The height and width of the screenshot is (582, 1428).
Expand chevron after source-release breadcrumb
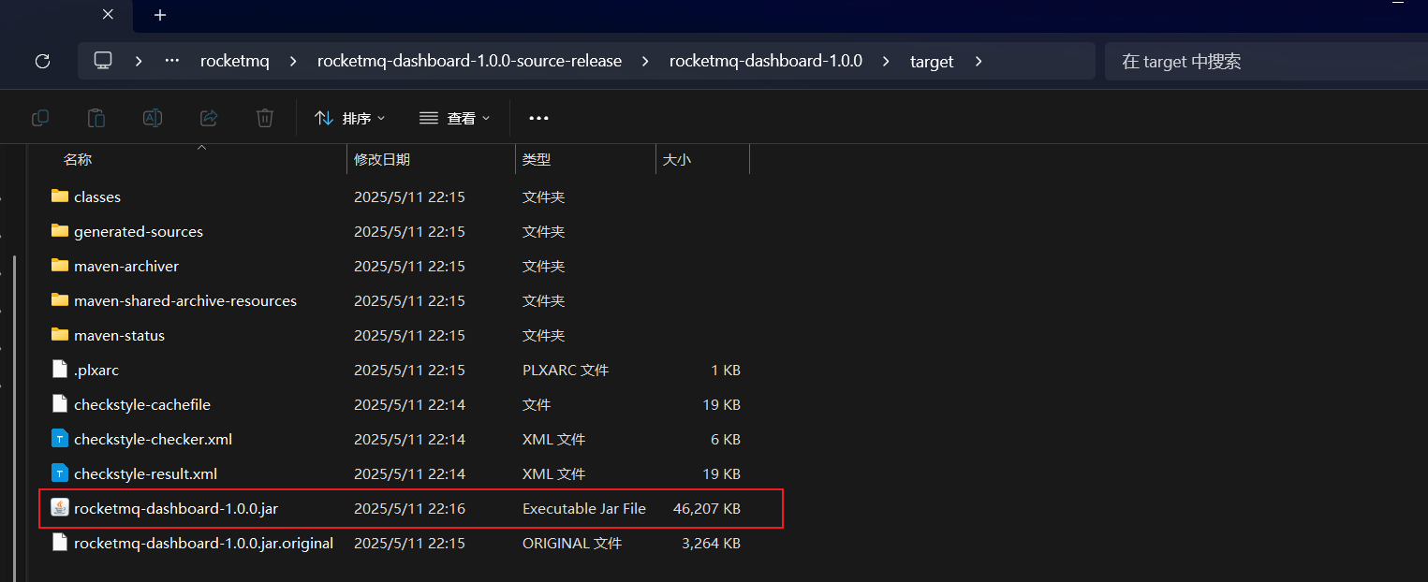coord(645,61)
